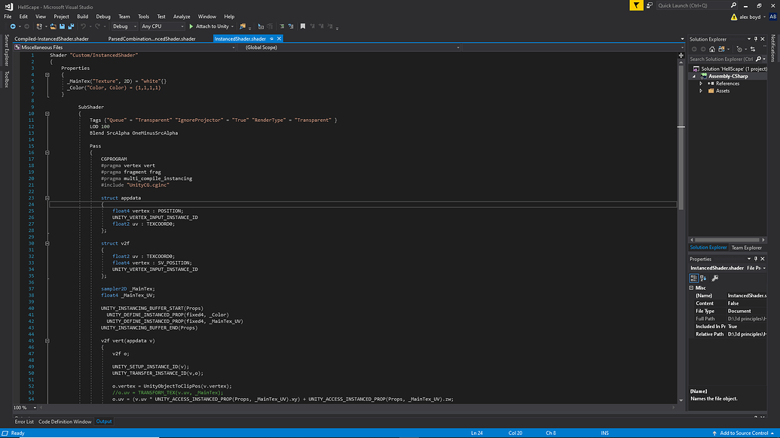Open the Team Explorer tab
This screenshot has height=438, width=780.
[x=746, y=248]
